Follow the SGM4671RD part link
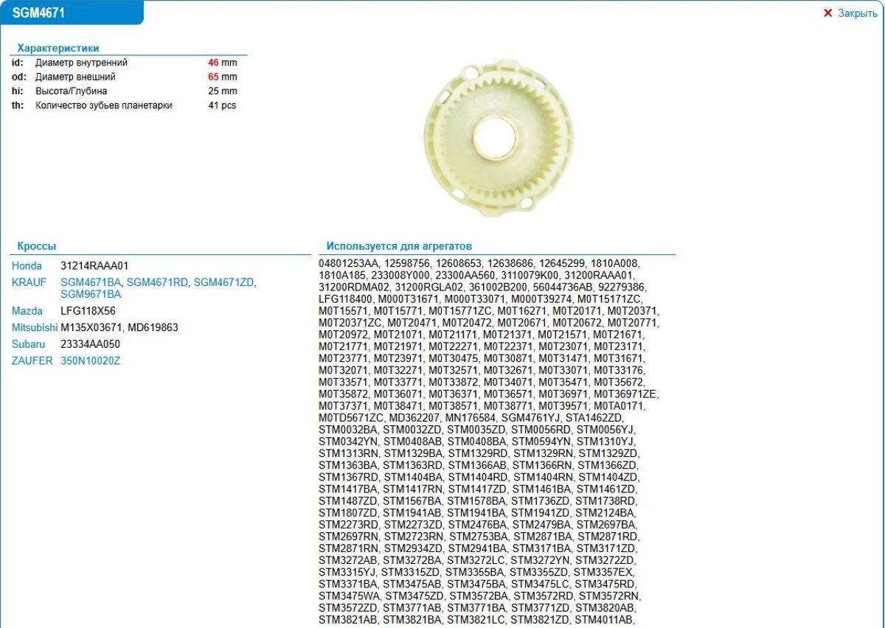Viewport: 885px width, 628px height. [158, 282]
